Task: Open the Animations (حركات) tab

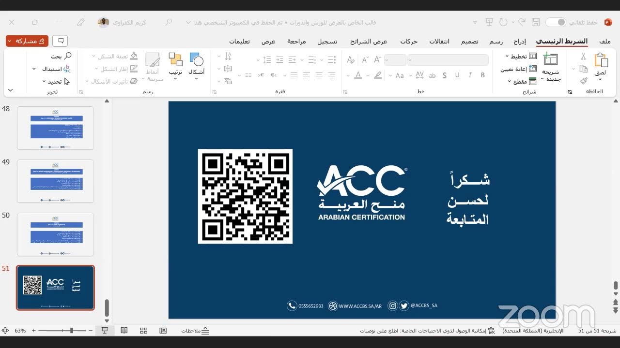Action: click(409, 42)
